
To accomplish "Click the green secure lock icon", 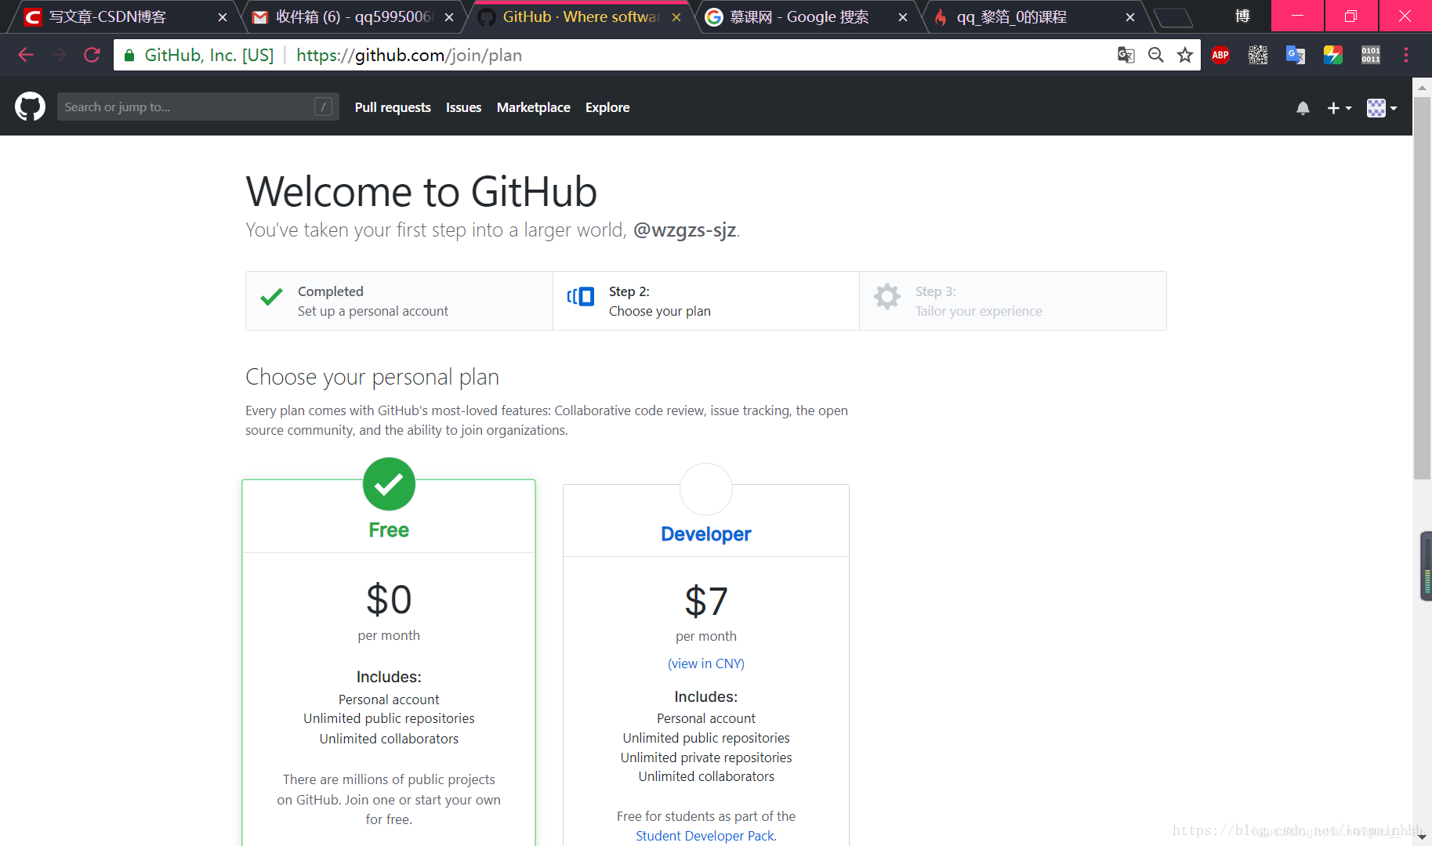I will (129, 55).
